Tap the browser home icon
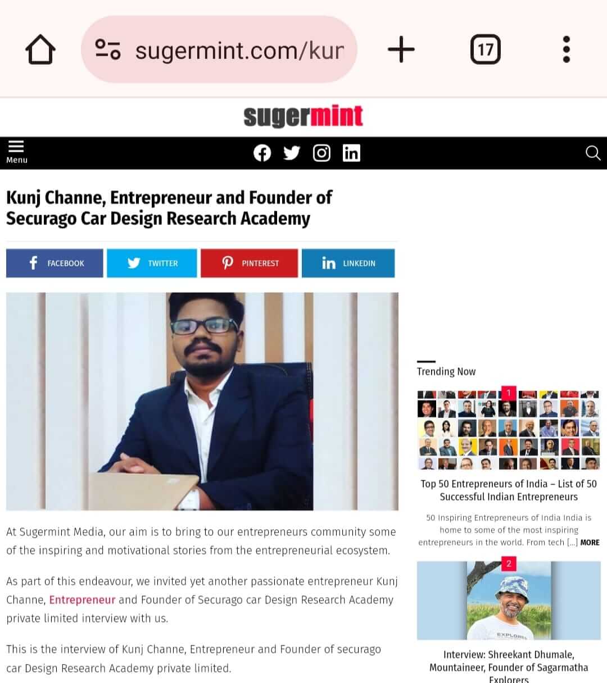 tap(40, 49)
